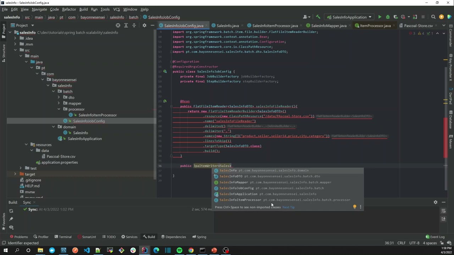Screen dimensions: 454x255
Task: Open Search Everywhere magnifier icon
Action: click(x=433, y=17)
